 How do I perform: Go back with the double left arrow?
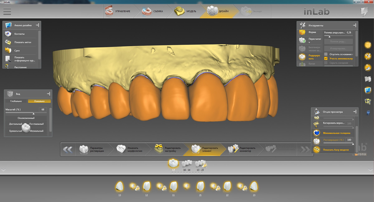(x=68, y=150)
